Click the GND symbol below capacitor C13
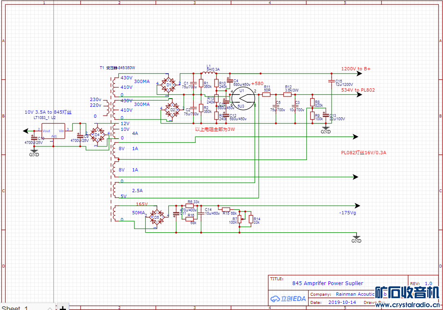 (325, 130)
